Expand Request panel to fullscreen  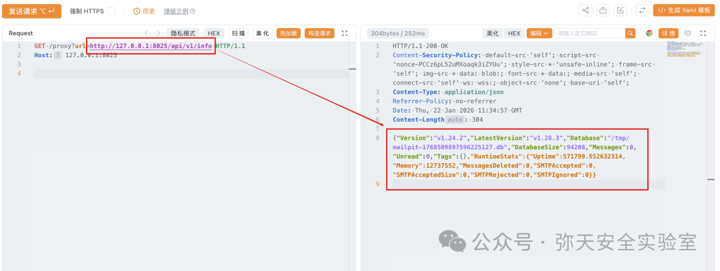pyautogui.click(x=345, y=33)
